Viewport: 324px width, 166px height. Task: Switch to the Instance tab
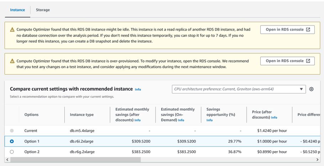tap(17, 10)
